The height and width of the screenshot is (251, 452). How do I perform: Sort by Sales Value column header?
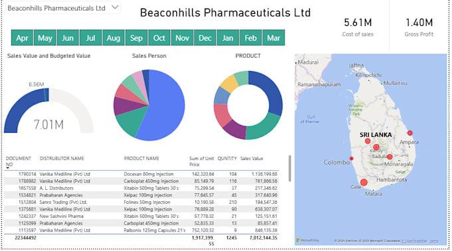point(252,159)
